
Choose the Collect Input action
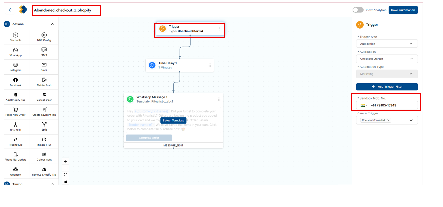pos(44,157)
